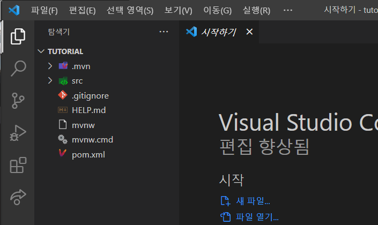Close the 시작하기 tab
Viewport: 378px width, 225px height.
coord(249,32)
